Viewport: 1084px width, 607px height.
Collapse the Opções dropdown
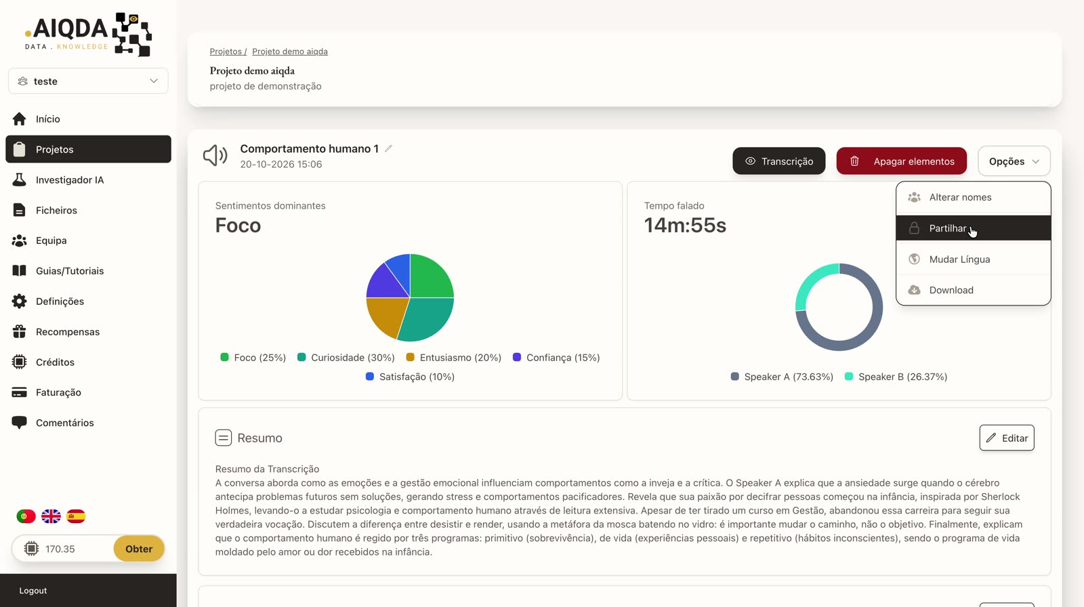tap(1014, 161)
